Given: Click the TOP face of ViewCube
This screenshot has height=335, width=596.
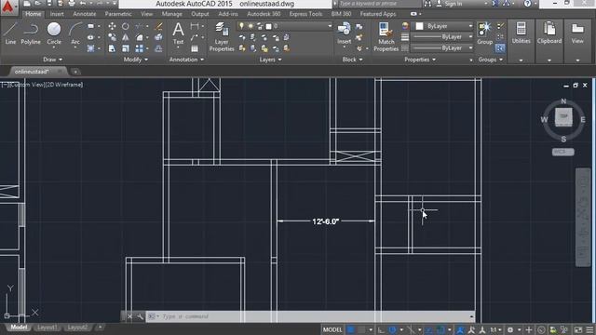Looking at the screenshot, I should click(563, 116).
